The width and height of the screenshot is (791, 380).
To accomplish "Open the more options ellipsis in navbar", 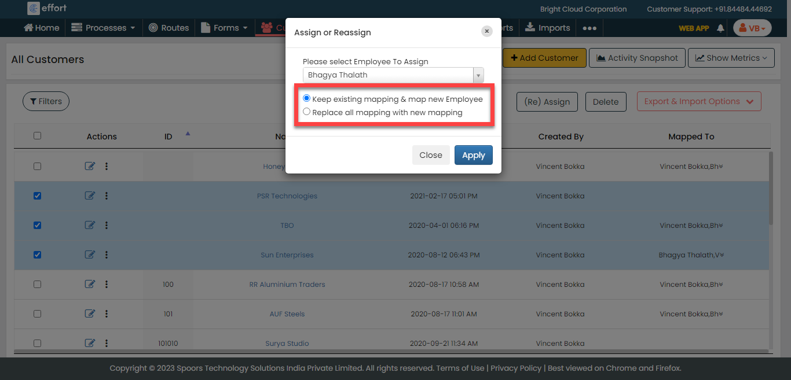I will pos(589,28).
